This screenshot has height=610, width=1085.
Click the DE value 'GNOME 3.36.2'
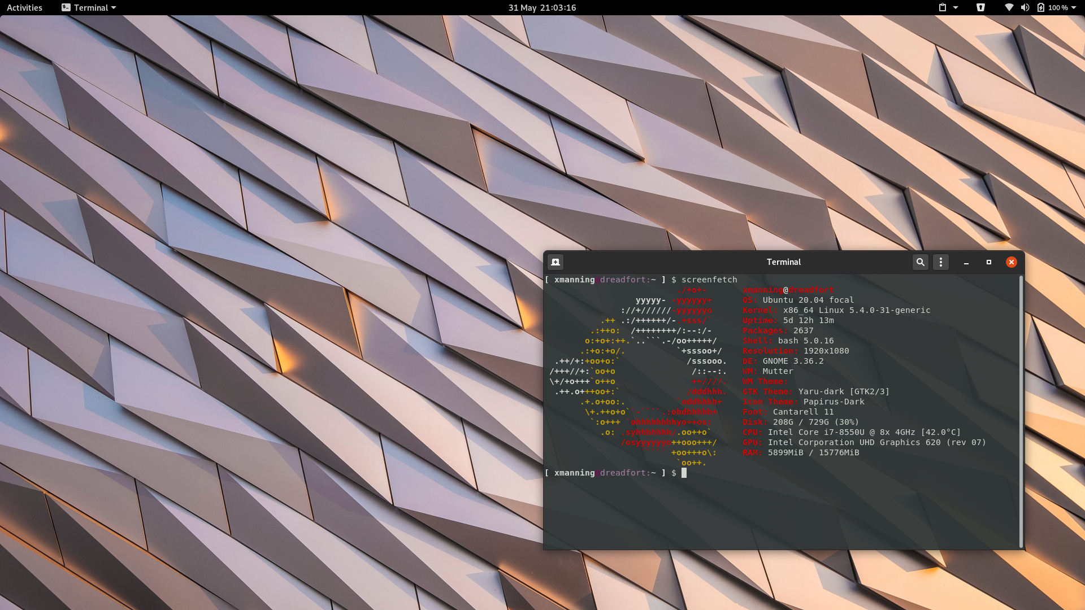click(793, 361)
